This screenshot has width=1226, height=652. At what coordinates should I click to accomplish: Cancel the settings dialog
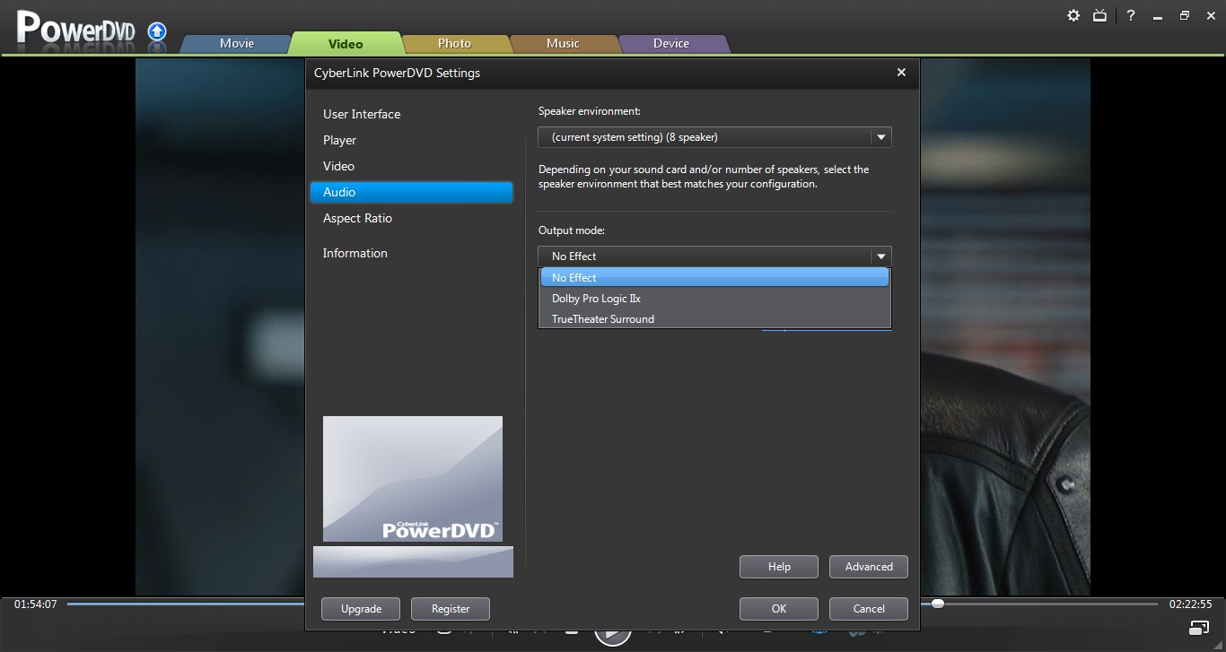pyautogui.click(x=869, y=609)
